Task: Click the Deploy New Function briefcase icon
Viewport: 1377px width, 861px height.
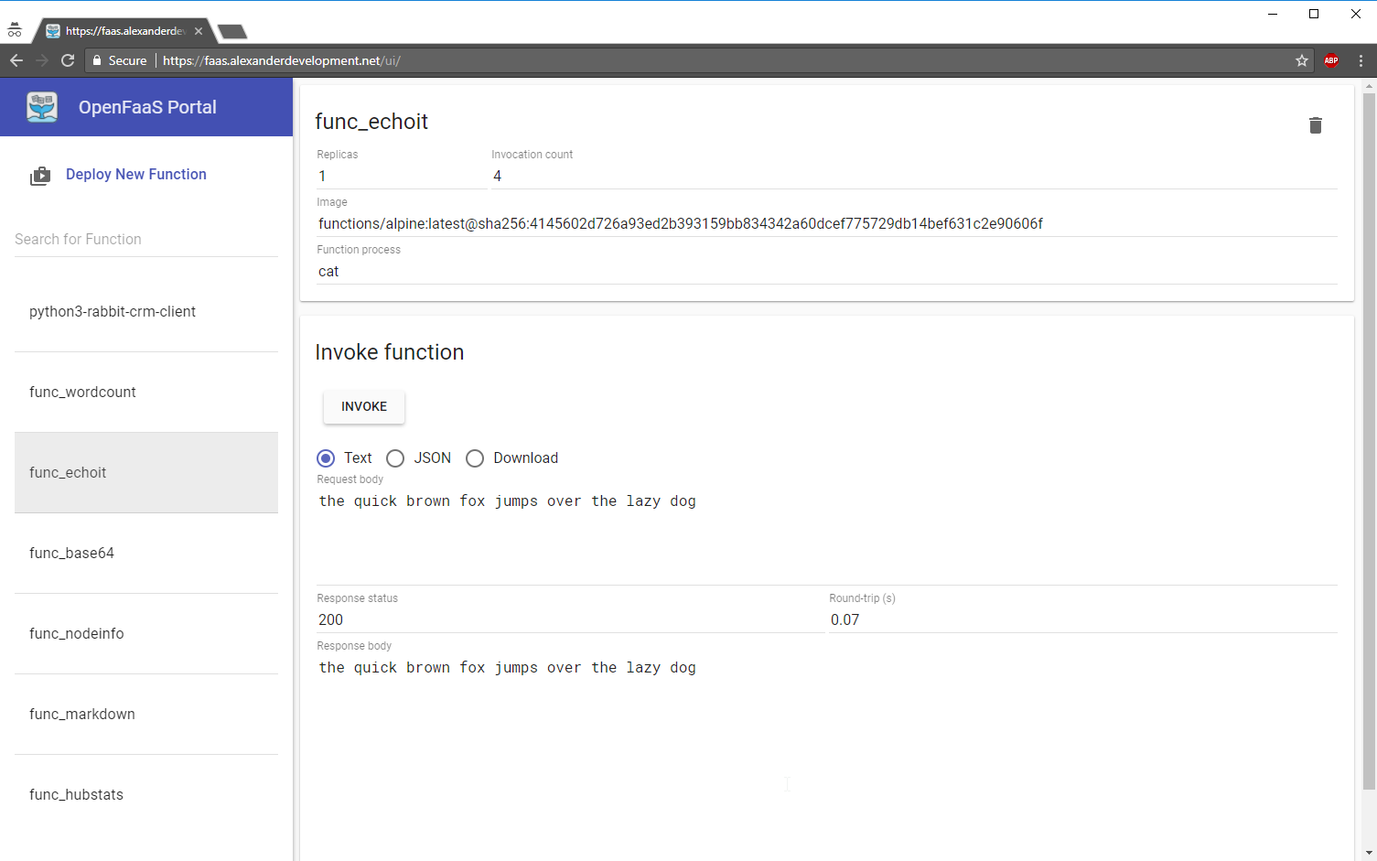Action: pos(40,176)
